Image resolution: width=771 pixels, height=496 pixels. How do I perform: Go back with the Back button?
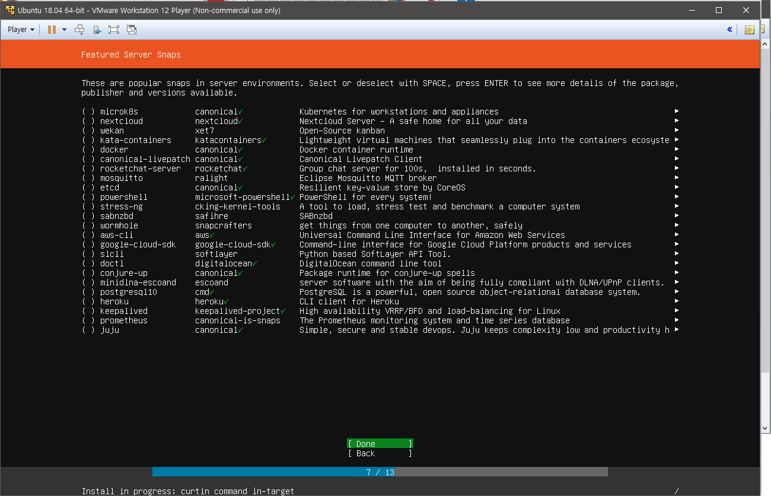point(380,453)
